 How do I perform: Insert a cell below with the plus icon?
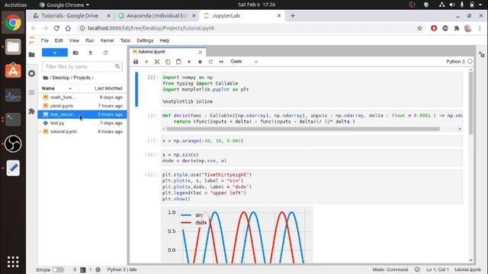click(146, 62)
